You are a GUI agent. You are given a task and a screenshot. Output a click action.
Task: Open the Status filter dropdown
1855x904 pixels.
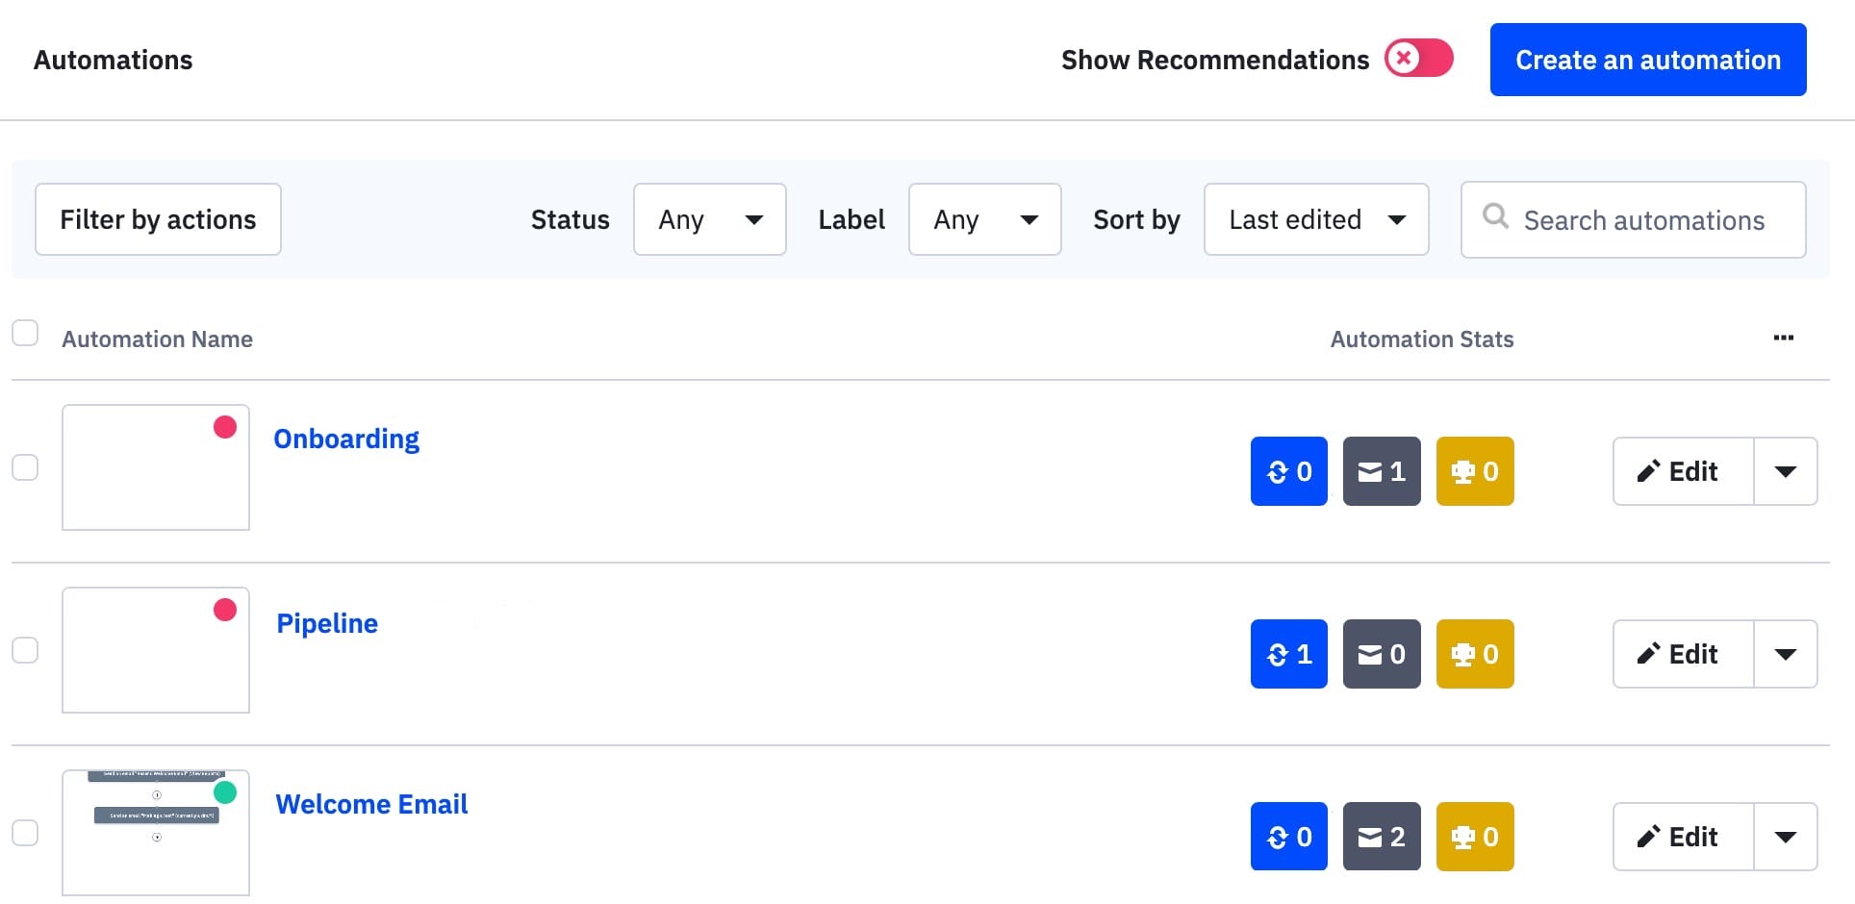click(x=709, y=219)
